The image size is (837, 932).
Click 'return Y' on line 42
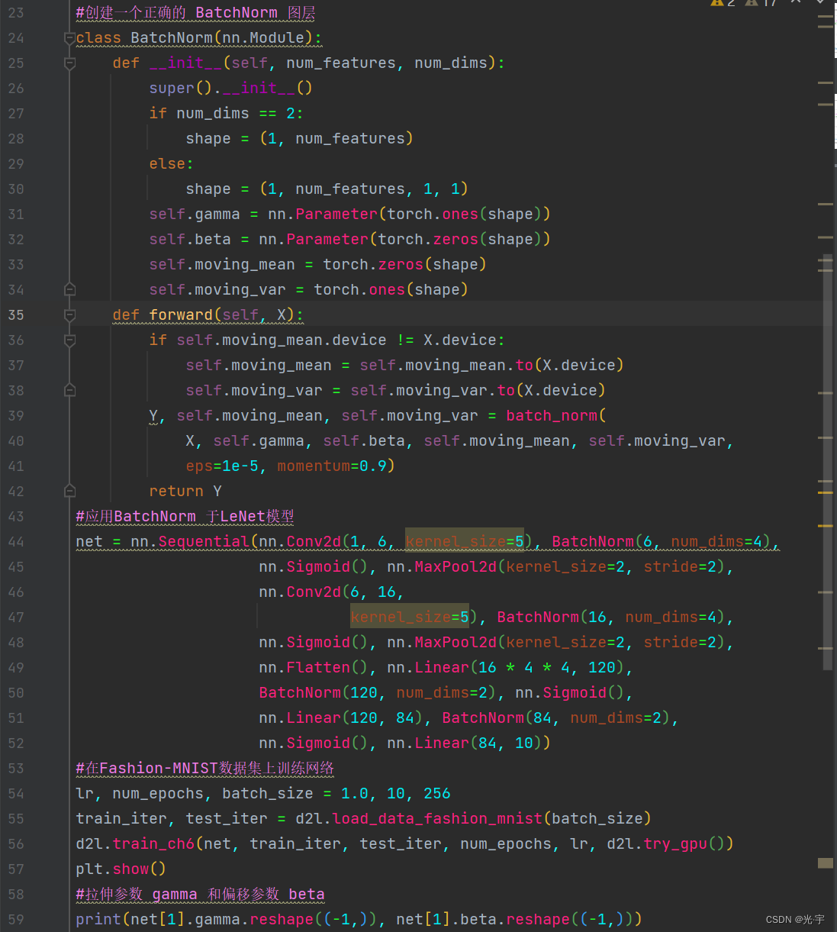click(185, 492)
